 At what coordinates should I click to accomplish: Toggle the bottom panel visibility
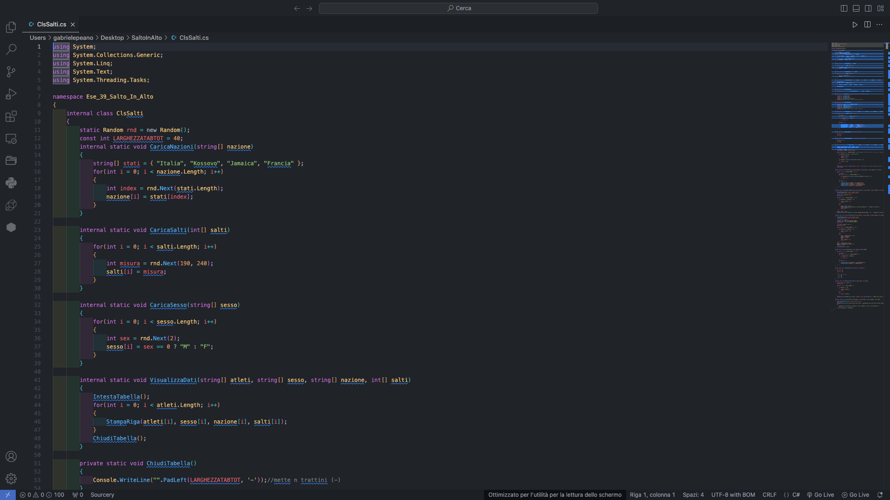point(856,8)
